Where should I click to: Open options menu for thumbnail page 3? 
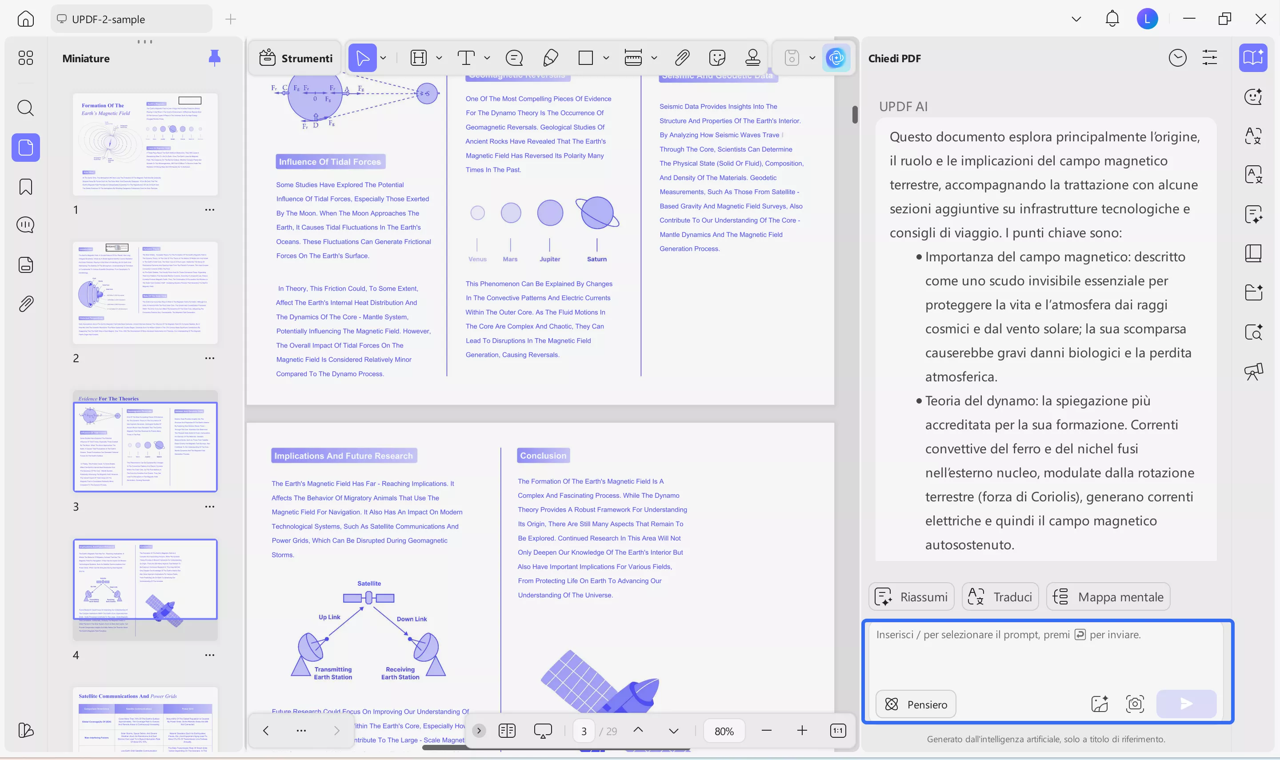(x=209, y=507)
